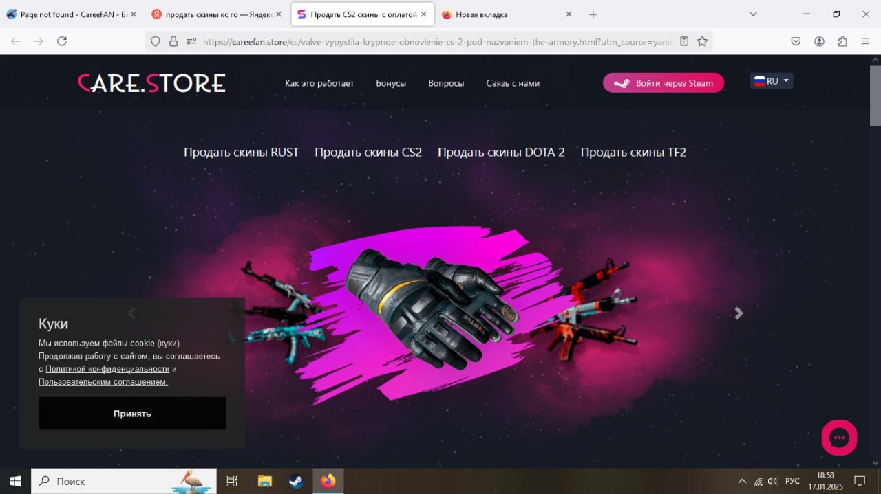
Task: Switch to 'Page not found - CareeFAN' tab
Action: (72, 14)
